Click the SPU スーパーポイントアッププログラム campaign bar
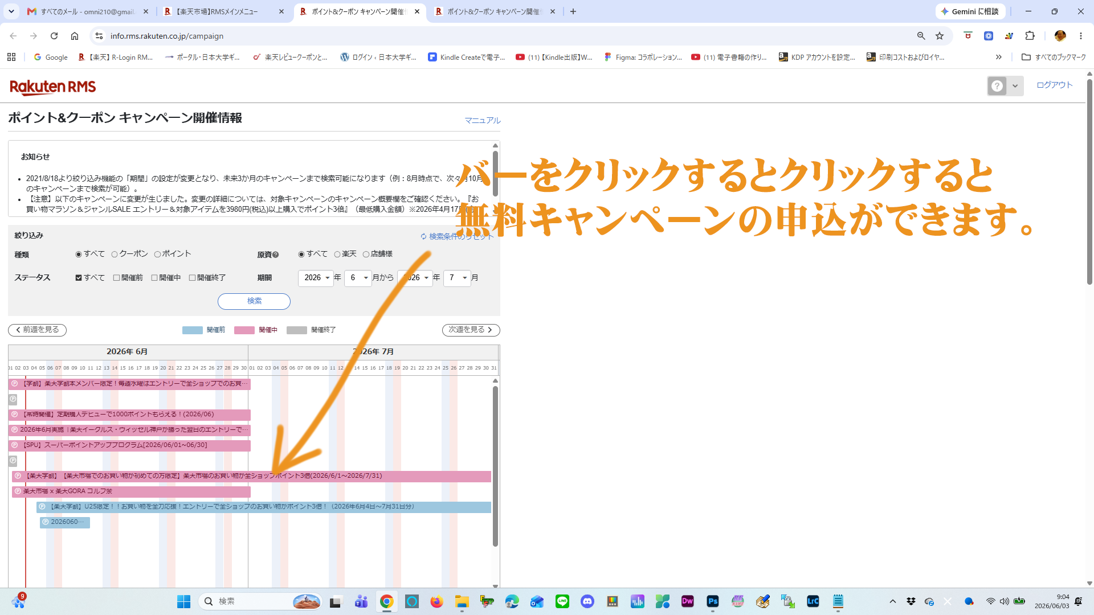 129,445
